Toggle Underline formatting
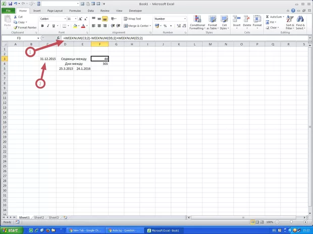This screenshot has width=313, height=234. tap(54, 26)
